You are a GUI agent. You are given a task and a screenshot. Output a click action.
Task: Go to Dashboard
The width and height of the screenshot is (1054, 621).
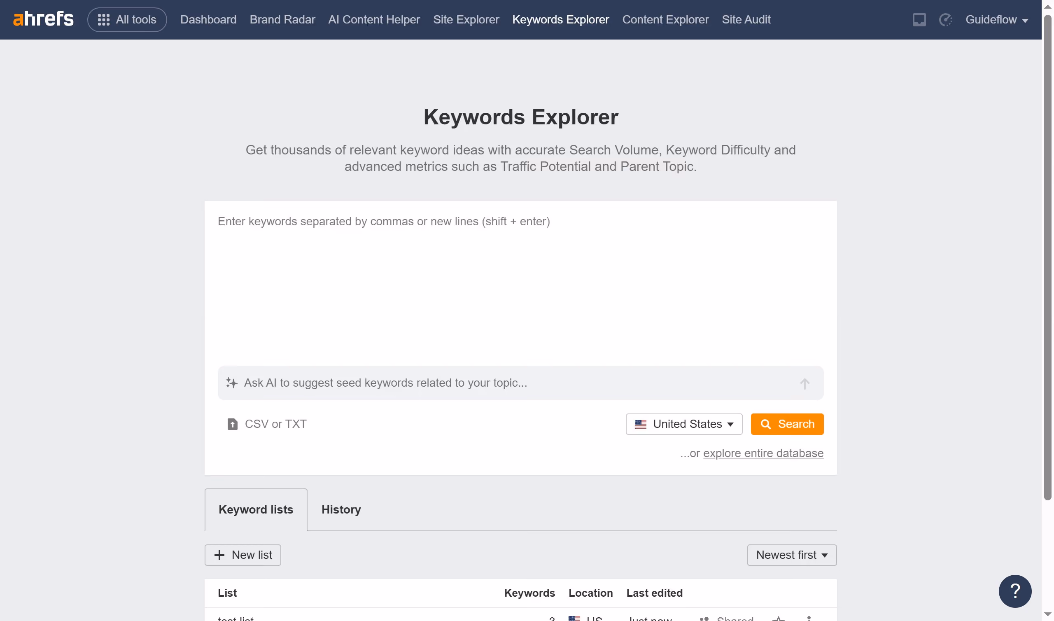coord(208,20)
